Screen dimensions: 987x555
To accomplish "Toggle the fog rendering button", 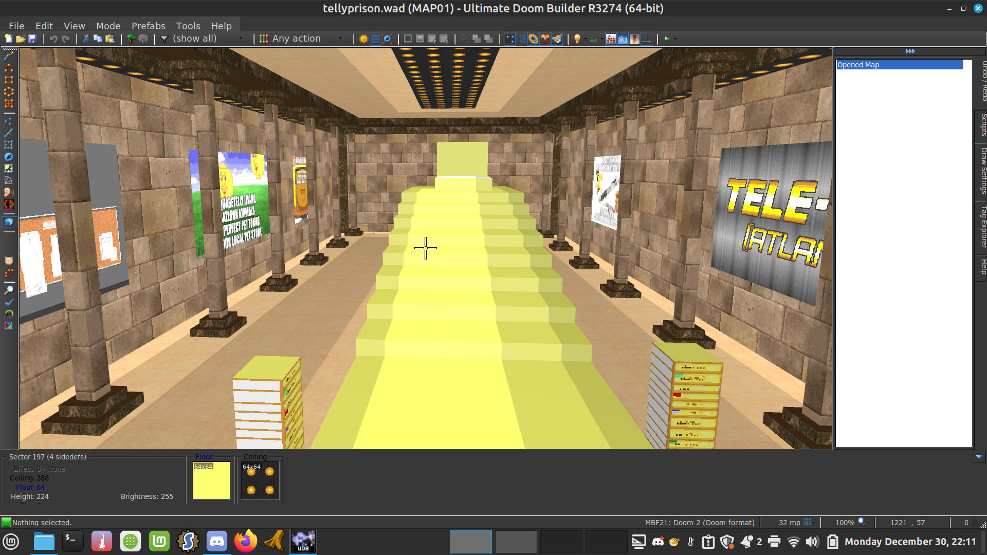I will (x=611, y=39).
